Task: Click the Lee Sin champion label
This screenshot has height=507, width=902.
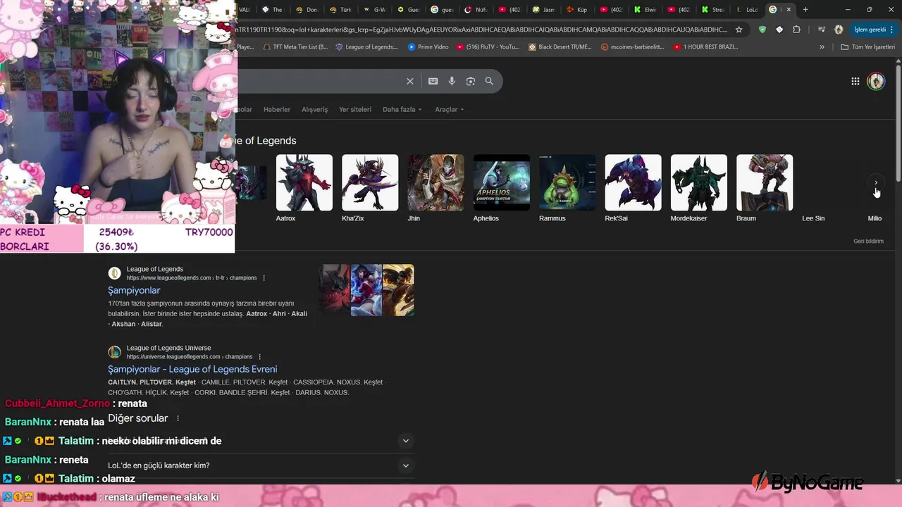Action: (x=813, y=218)
